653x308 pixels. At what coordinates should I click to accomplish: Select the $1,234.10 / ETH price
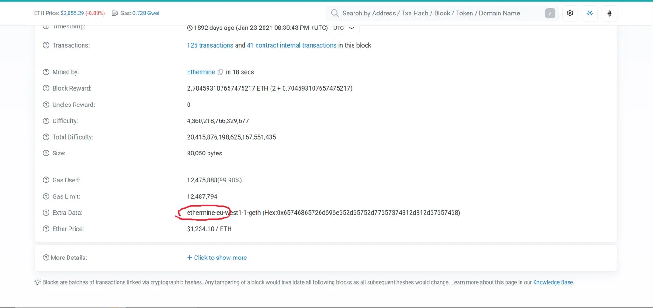209,229
